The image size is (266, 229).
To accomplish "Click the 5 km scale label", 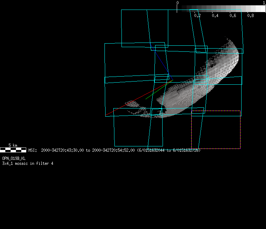I will [13, 145].
